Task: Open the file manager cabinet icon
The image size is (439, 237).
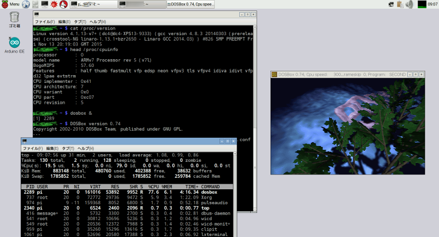Action: pyautogui.click(x=35, y=4)
